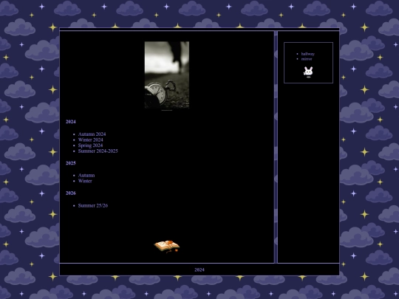Open the Summer 25/26 link
Screen dimensions: 399x299
click(93, 205)
